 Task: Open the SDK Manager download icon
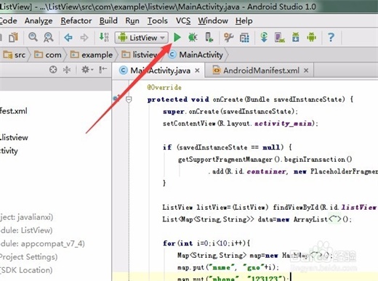296,38
